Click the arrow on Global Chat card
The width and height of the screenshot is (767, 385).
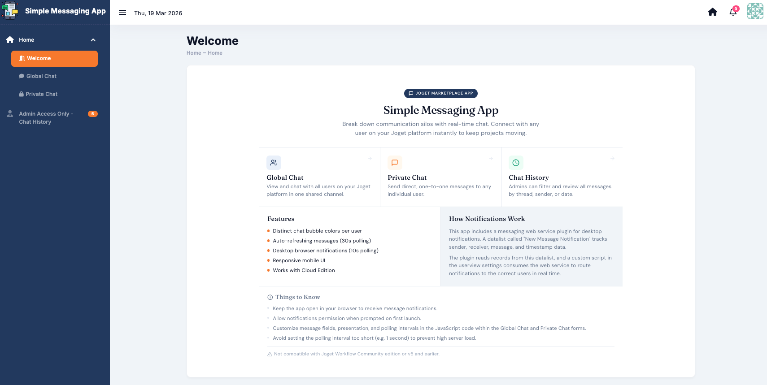click(x=370, y=158)
